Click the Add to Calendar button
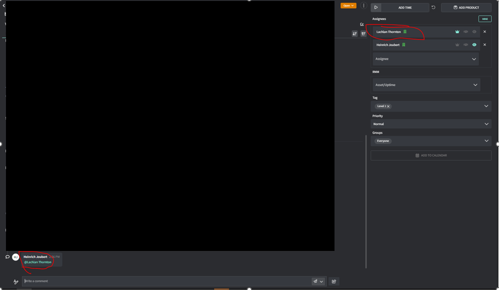499x290 pixels. [x=431, y=155]
